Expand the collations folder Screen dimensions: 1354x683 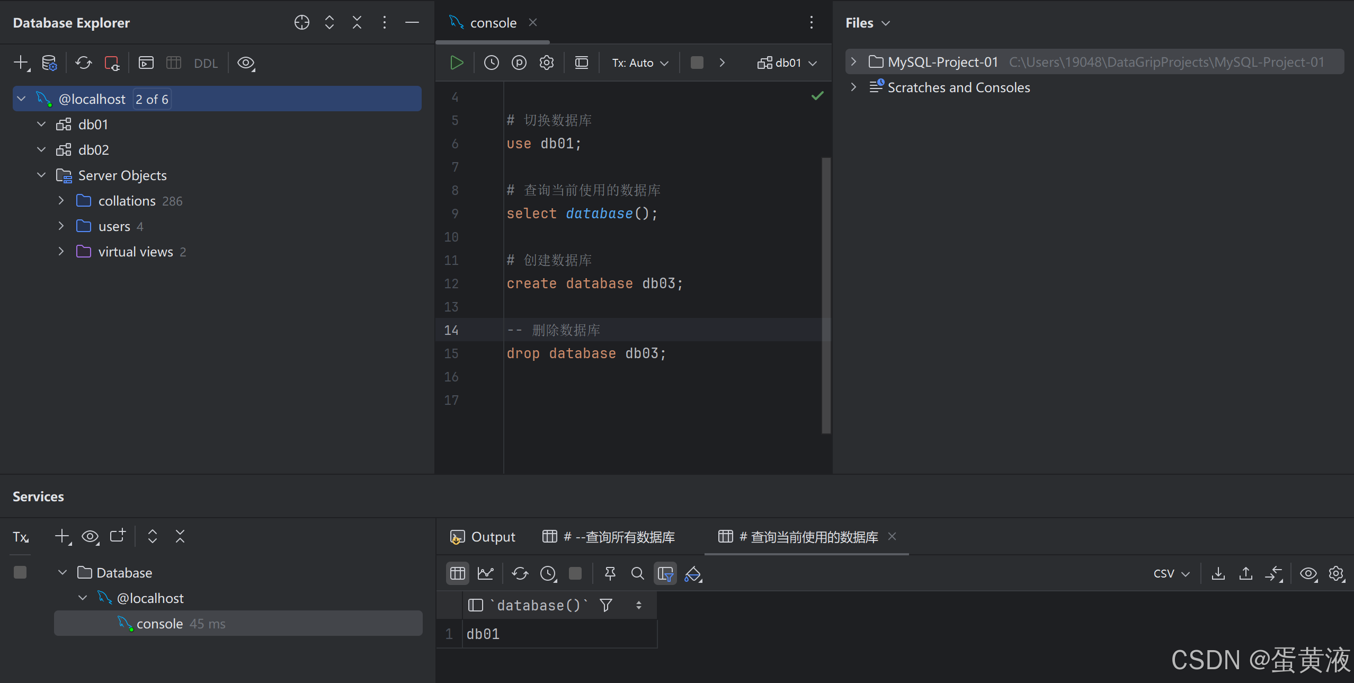[61, 201]
